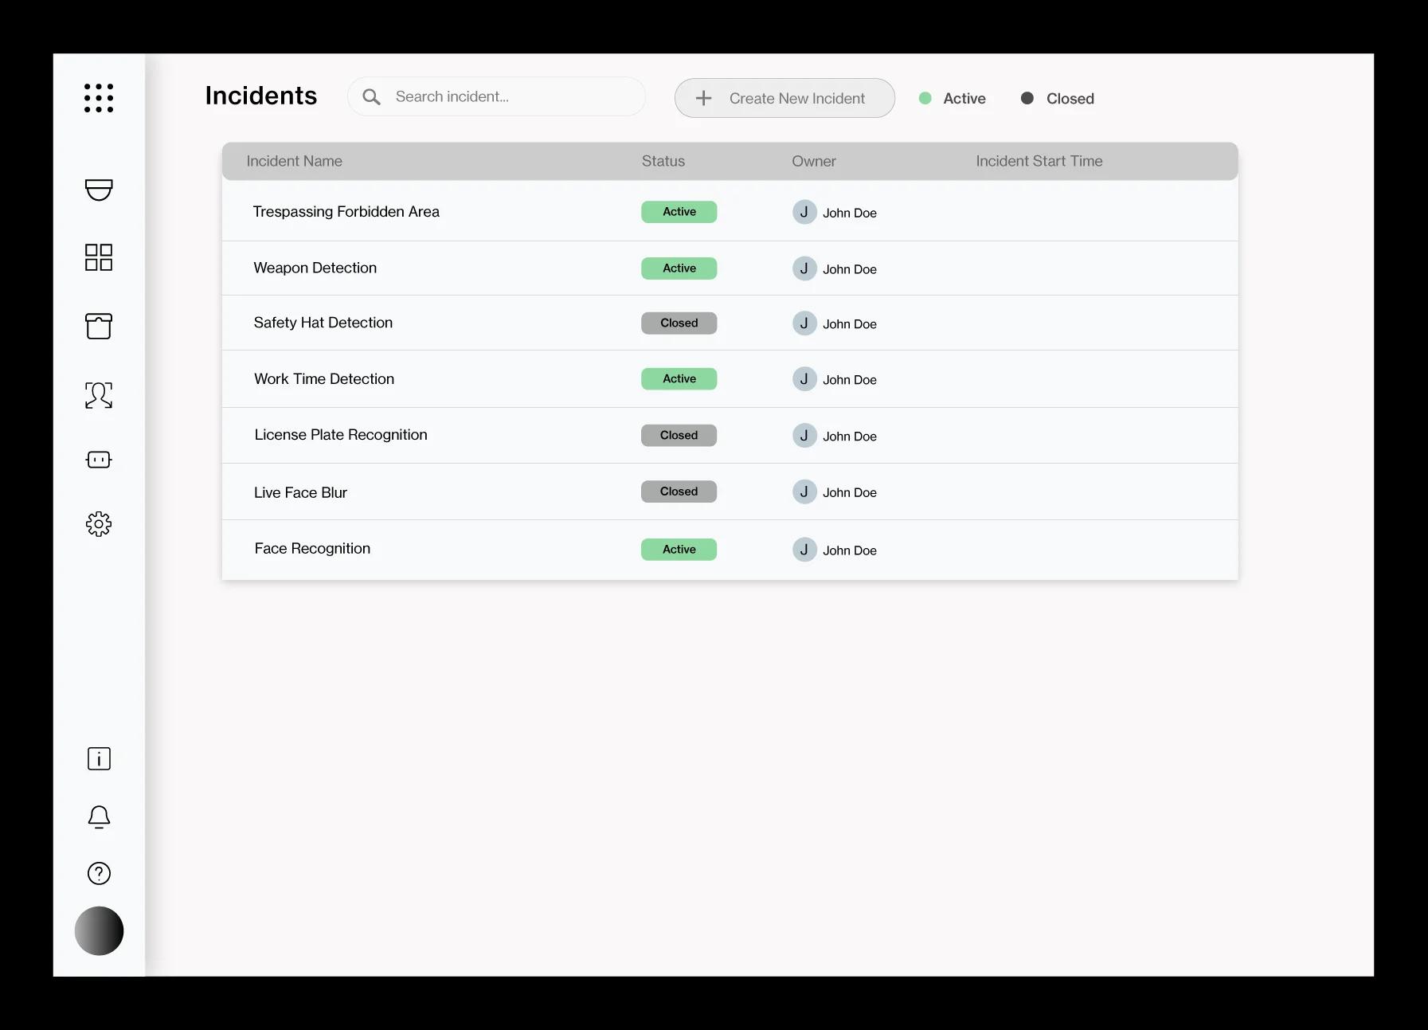Click Active badge for Face Recognition
The image size is (1428, 1030).
pos(679,550)
